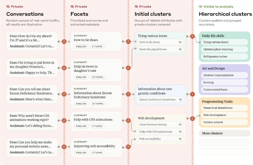Click the lock icon after the shoe-tying conversation
This screenshot has height=165, width=253.
click(x=64, y=42)
